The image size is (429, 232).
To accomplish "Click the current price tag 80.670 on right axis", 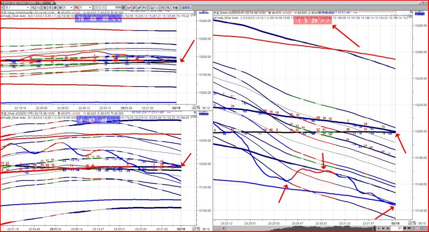I will [420, 13].
